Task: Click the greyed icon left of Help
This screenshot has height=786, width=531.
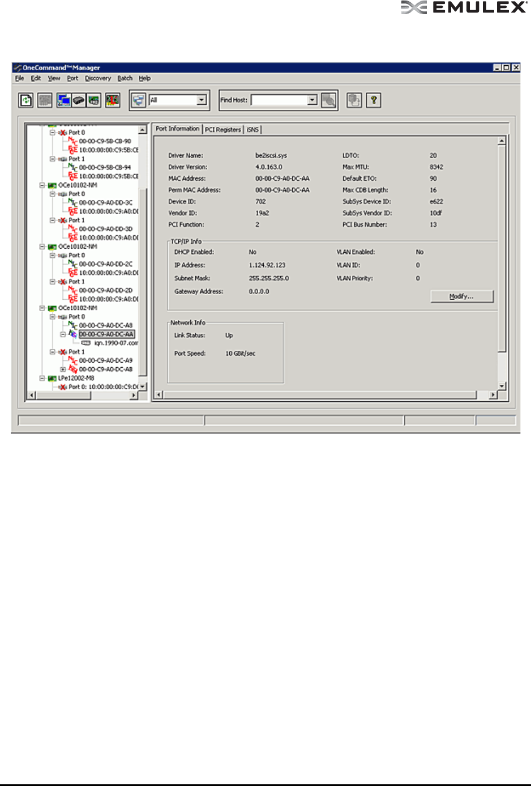Action: point(354,100)
